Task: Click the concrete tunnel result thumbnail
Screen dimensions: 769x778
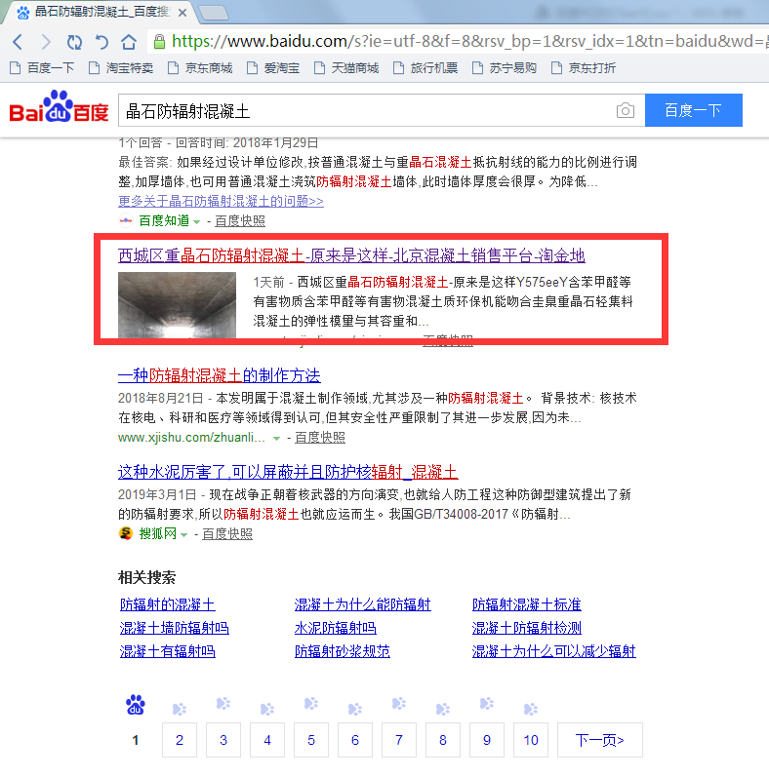Action: click(177, 304)
